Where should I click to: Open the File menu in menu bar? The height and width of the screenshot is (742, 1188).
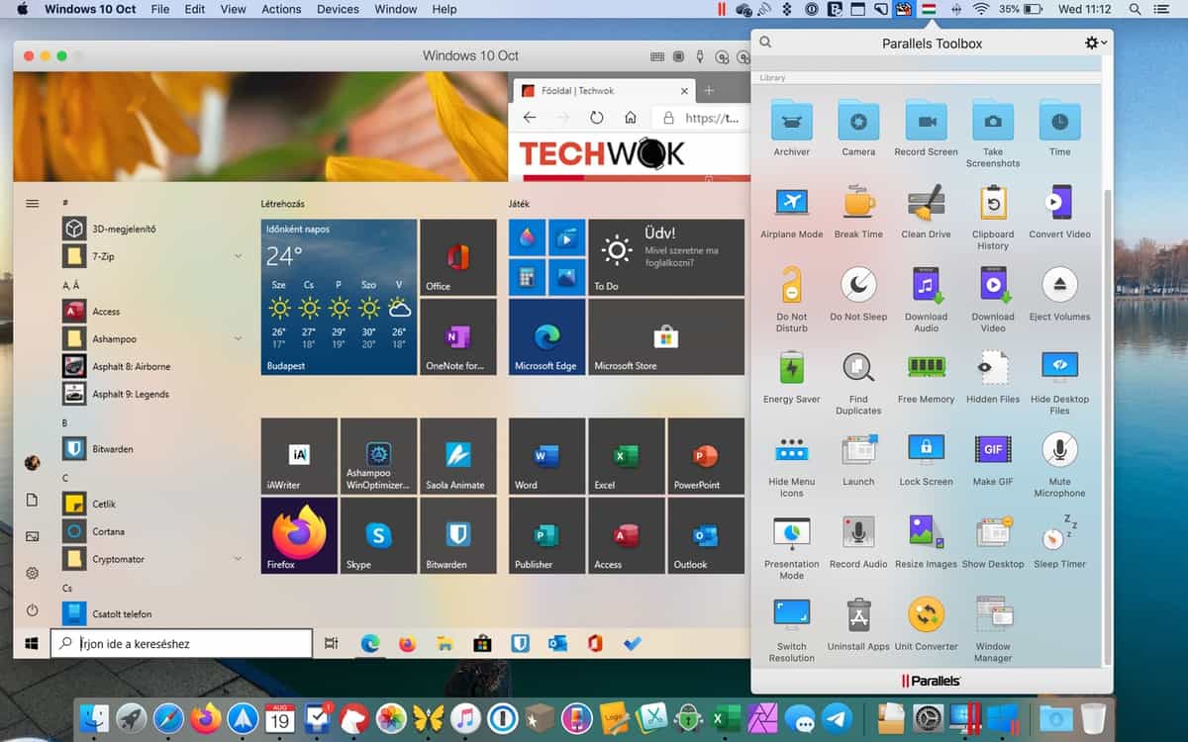point(159,9)
